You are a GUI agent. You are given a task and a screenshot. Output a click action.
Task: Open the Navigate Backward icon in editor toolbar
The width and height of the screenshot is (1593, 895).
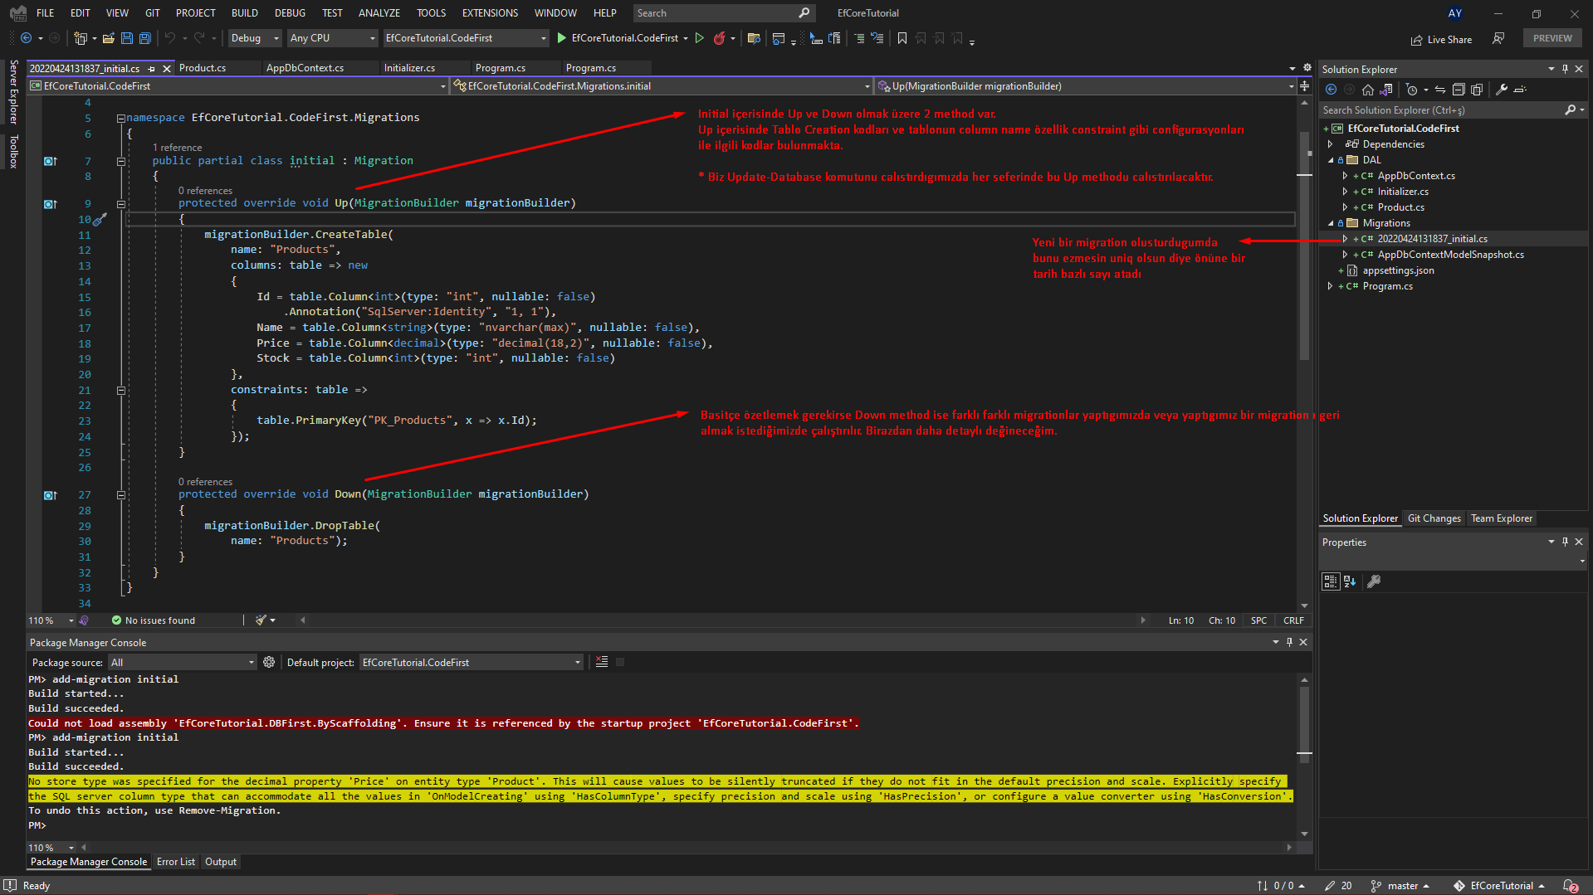pos(25,38)
